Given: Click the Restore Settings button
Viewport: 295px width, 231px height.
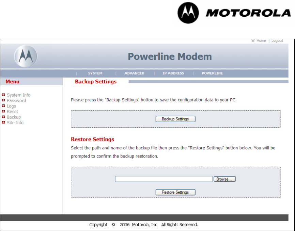Looking at the screenshot, I should pos(175,192).
